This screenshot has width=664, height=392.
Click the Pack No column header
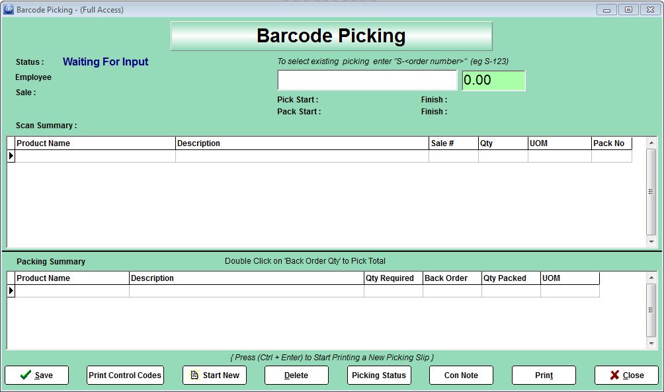tap(611, 143)
